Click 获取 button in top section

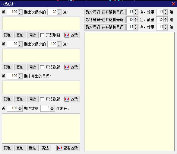click(x=8, y=35)
